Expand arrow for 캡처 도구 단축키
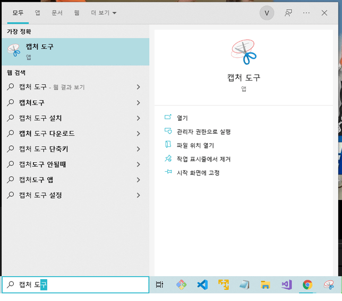342x301 pixels. (x=138, y=149)
